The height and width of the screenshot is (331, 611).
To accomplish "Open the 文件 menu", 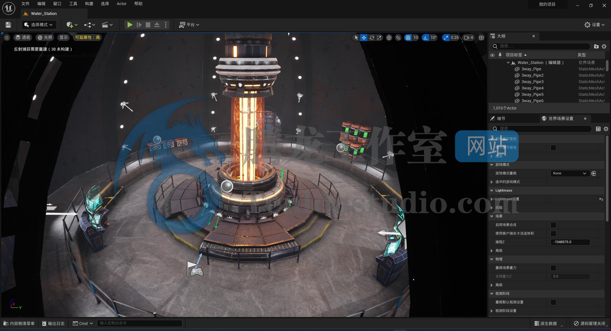I will (x=25, y=4).
